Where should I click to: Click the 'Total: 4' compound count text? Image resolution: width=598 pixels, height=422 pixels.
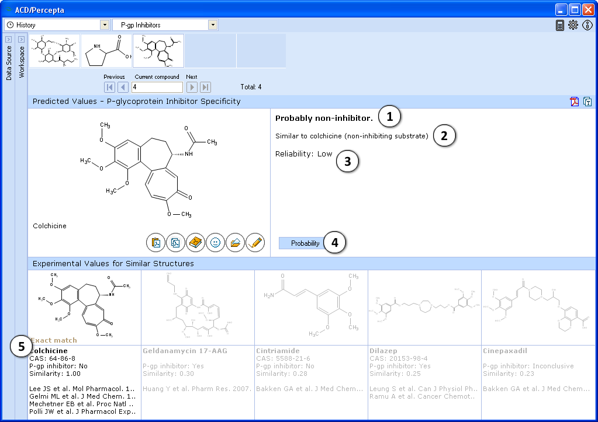[x=251, y=87]
